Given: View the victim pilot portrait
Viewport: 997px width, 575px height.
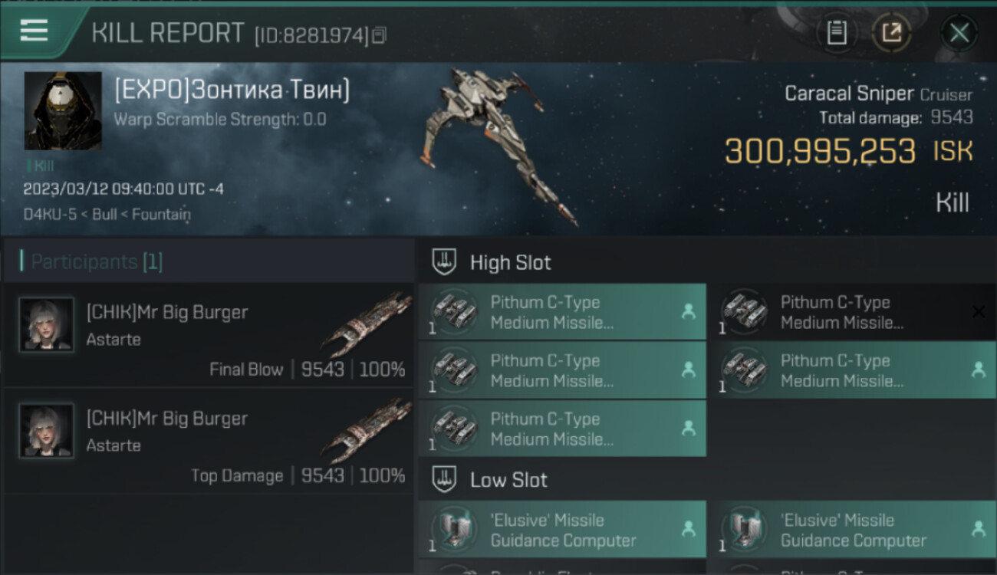Looking at the screenshot, I should (63, 111).
